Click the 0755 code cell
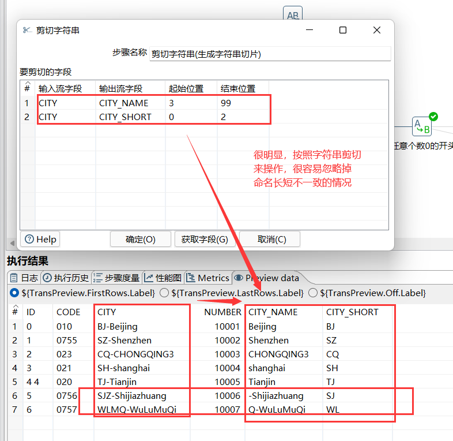The image size is (453, 441). pos(73,341)
